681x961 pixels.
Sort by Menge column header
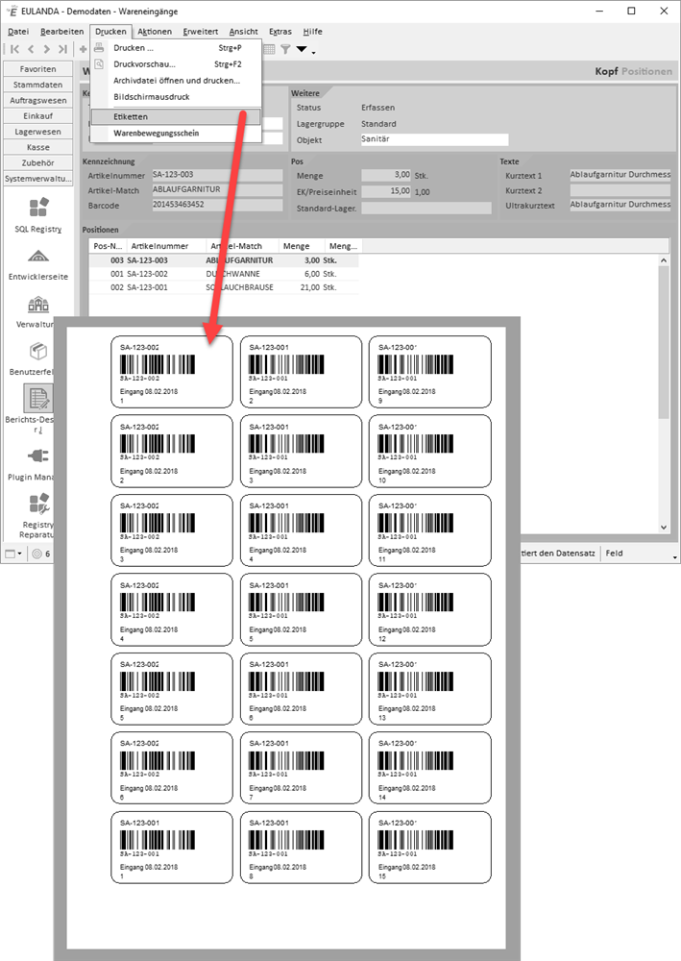(302, 246)
